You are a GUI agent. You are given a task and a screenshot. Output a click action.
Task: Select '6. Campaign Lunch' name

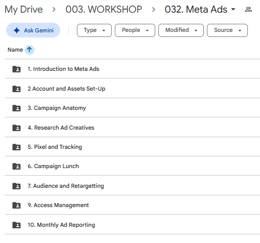point(53,166)
